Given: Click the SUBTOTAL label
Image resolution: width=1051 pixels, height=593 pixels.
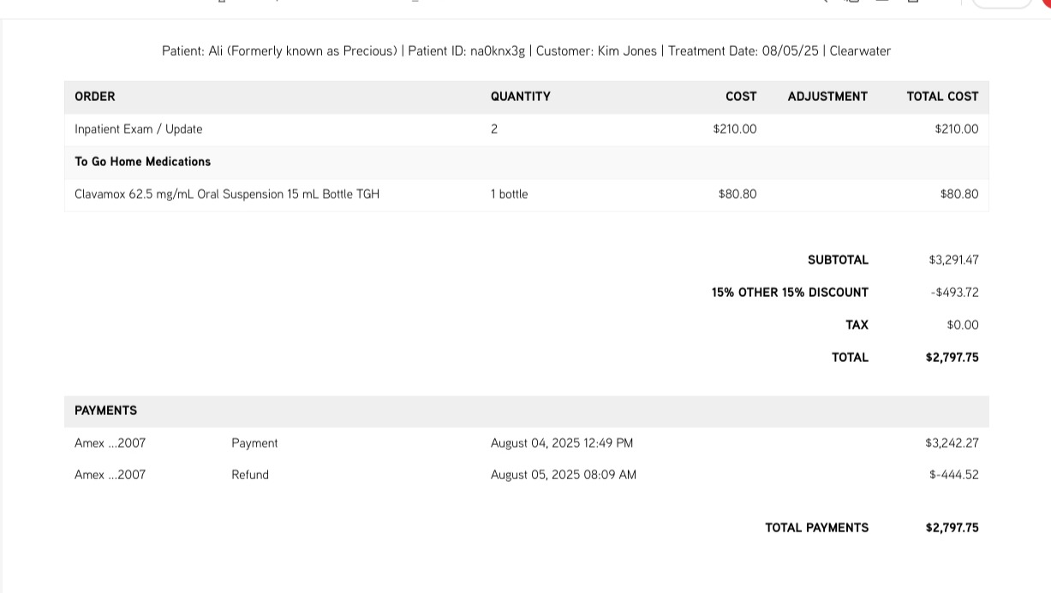Looking at the screenshot, I should coord(838,260).
